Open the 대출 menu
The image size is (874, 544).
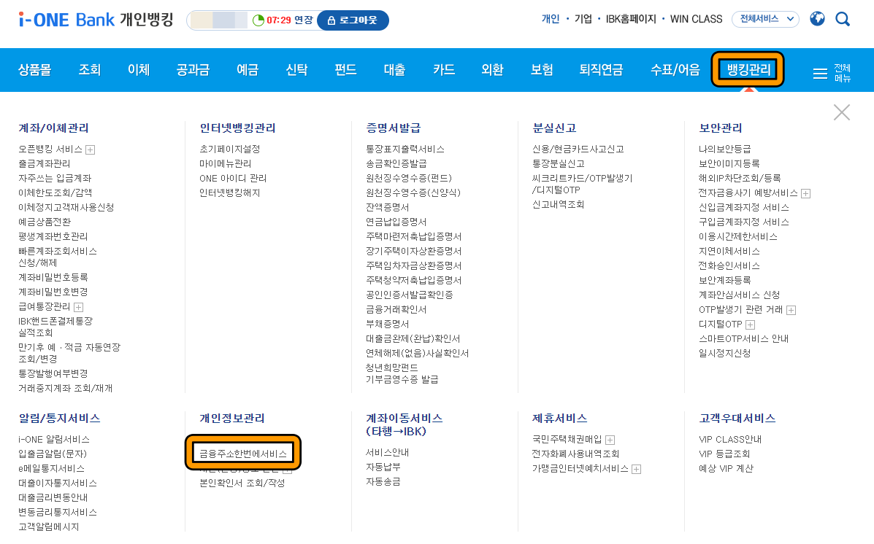(x=394, y=69)
